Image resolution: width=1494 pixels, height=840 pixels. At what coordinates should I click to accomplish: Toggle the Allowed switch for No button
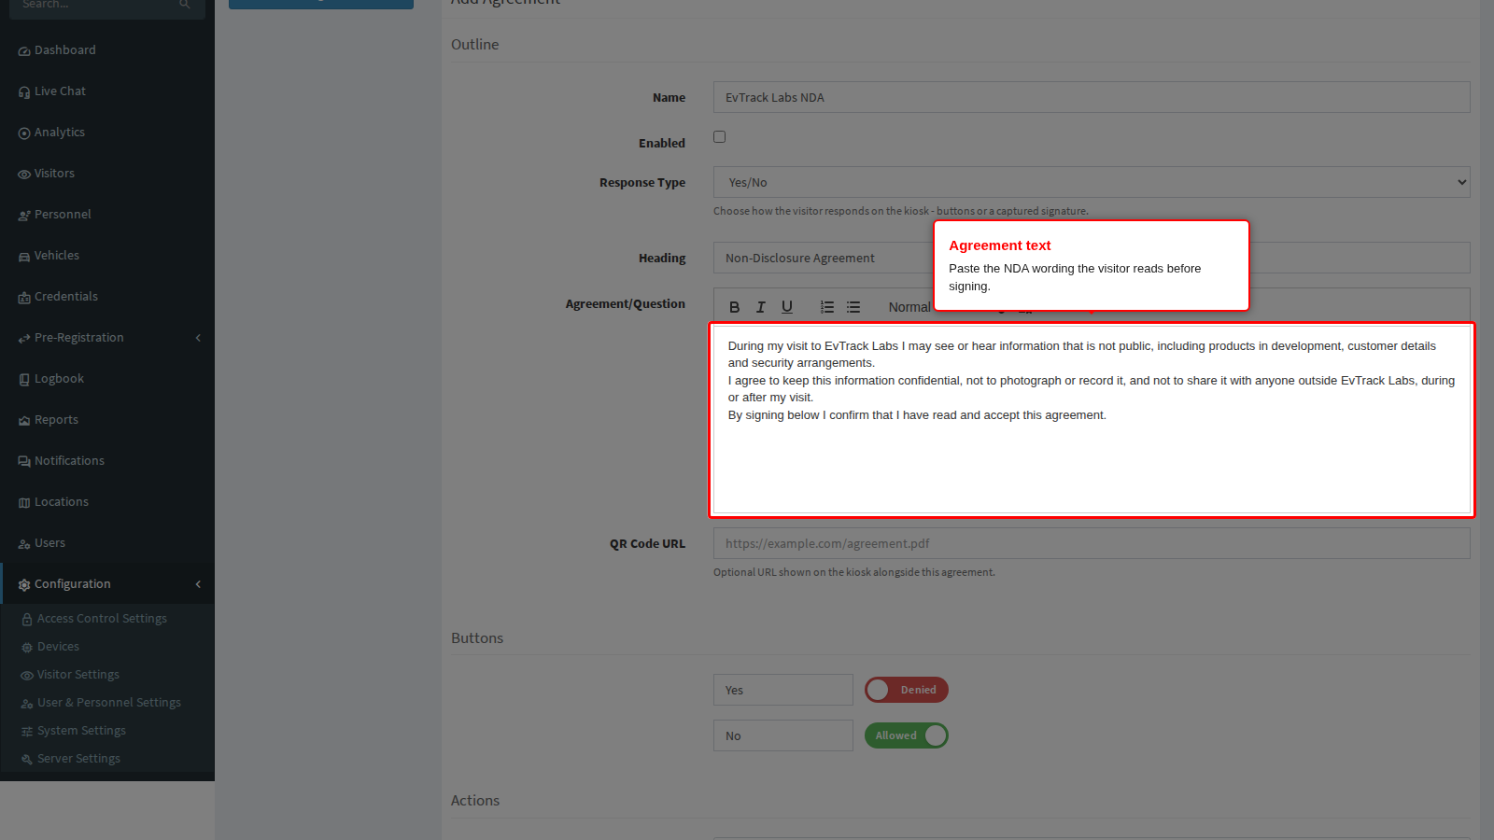[x=907, y=735]
